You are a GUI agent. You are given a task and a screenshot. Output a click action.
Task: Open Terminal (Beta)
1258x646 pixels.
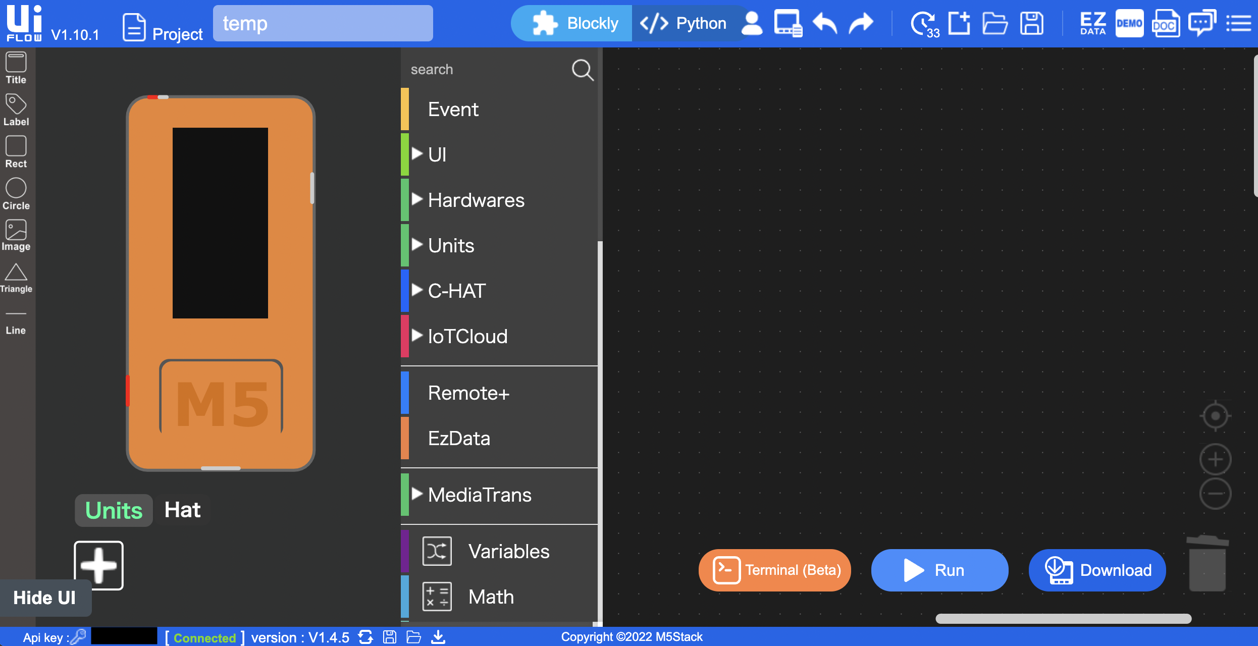775,570
